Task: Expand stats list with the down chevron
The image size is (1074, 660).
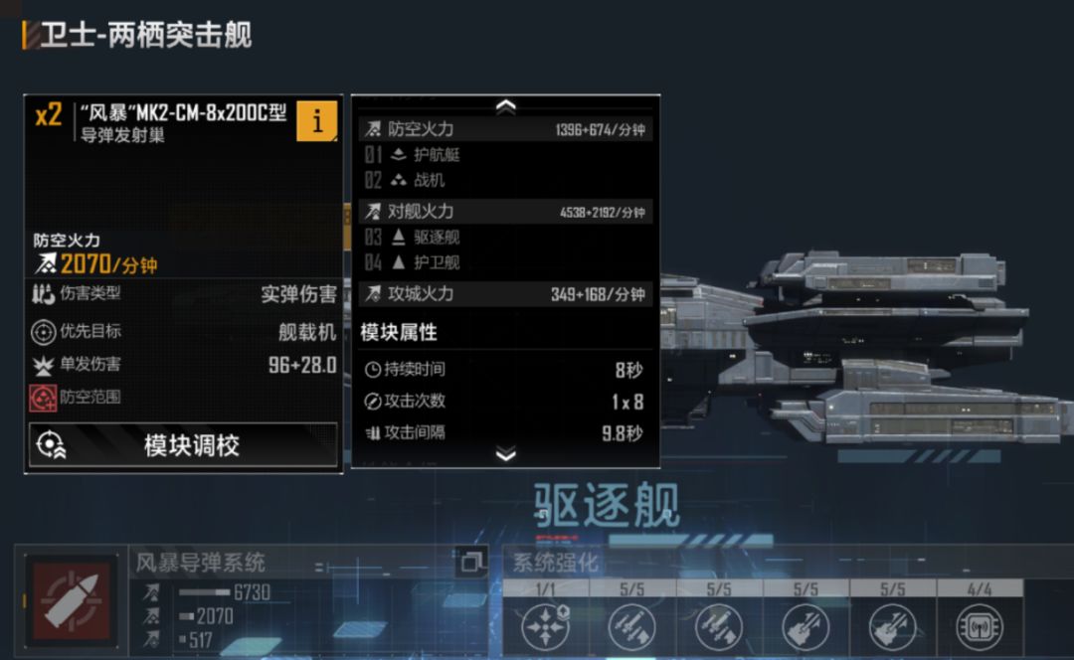Action: click(505, 454)
